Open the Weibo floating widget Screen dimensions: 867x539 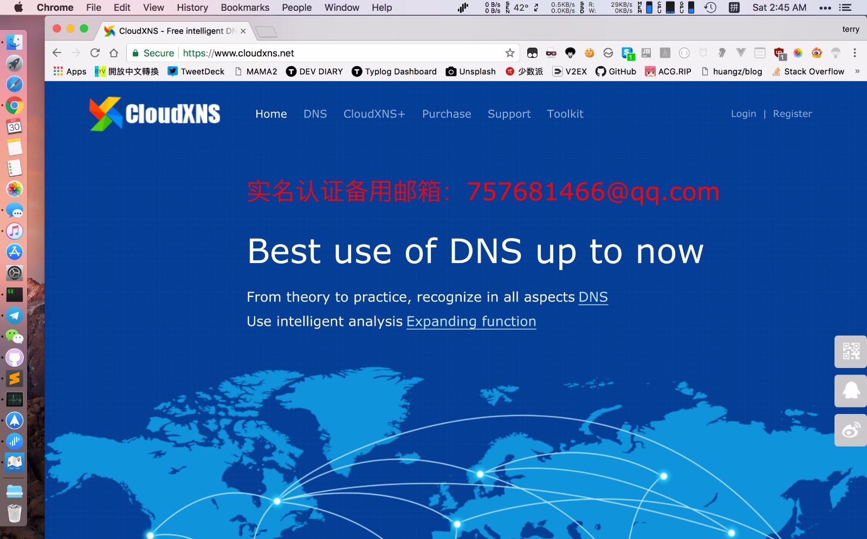point(851,430)
